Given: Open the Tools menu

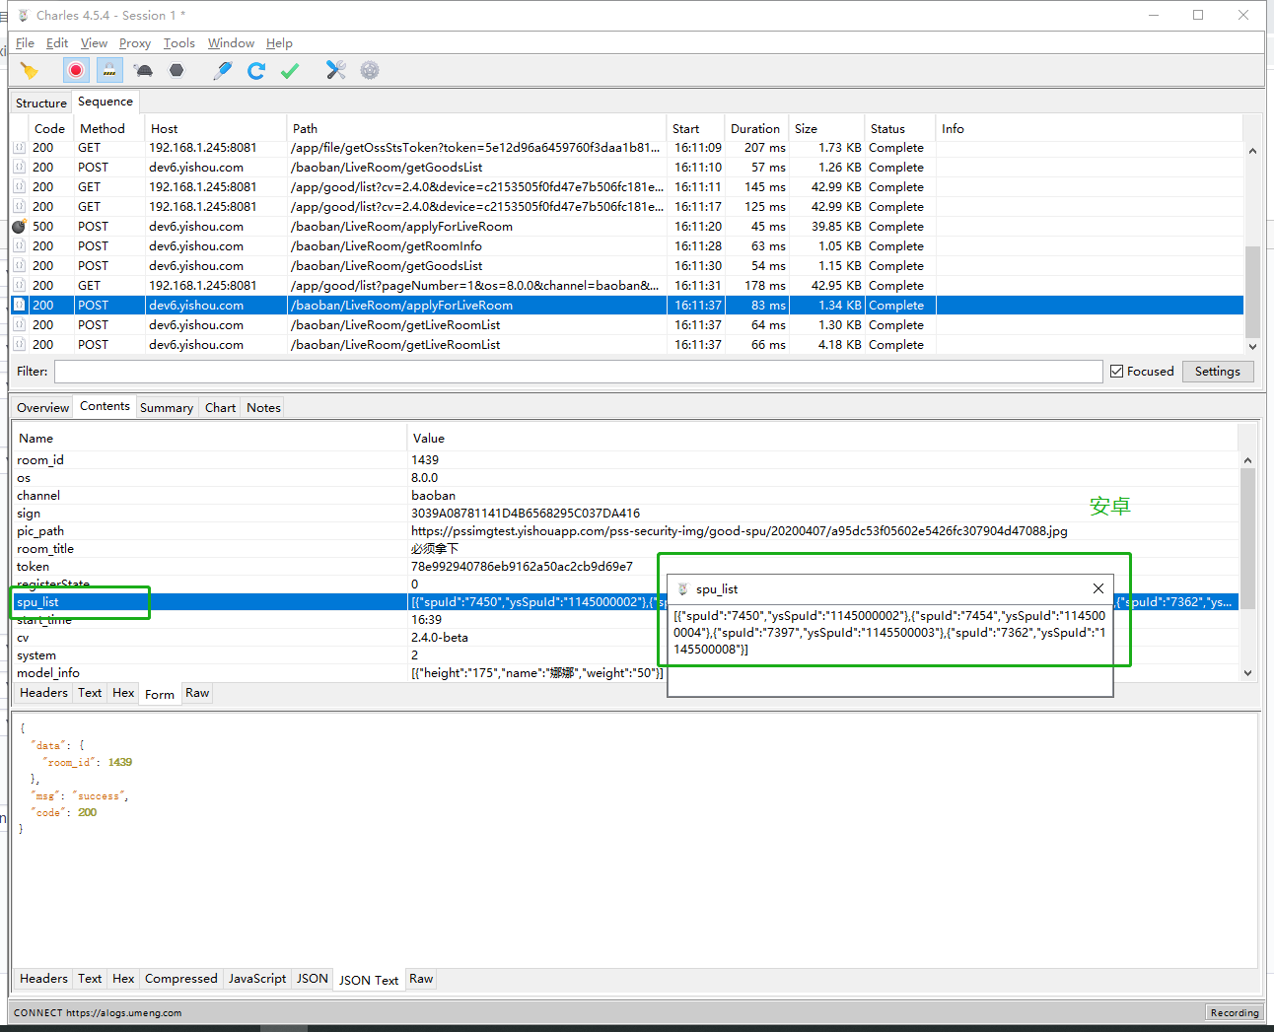Looking at the screenshot, I should pyautogui.click(x=179, y=43).
